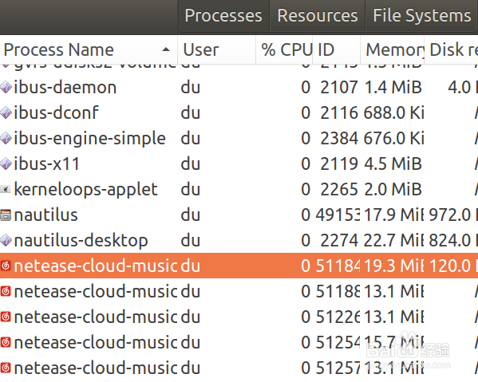Click netease-cloud-music icon in the 51226 row
The height and width of the screenshot is (382, 478).
6,317
